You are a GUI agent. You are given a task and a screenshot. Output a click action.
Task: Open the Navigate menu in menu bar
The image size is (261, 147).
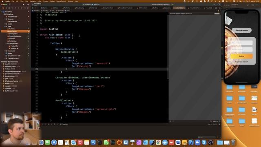(x=33, y=1)
